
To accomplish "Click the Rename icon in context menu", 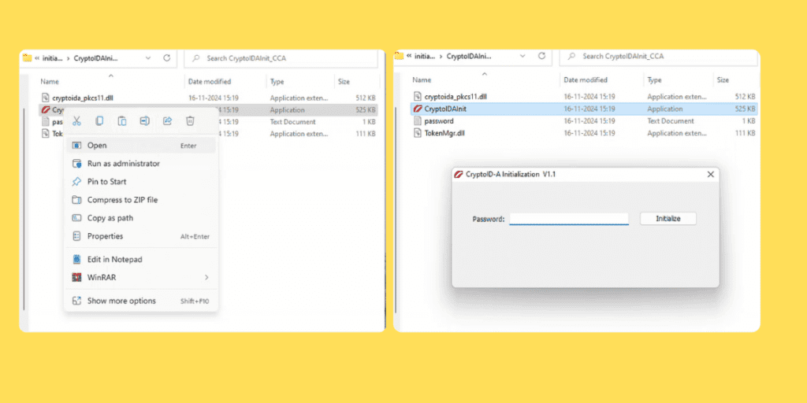I will coord(145,121).
